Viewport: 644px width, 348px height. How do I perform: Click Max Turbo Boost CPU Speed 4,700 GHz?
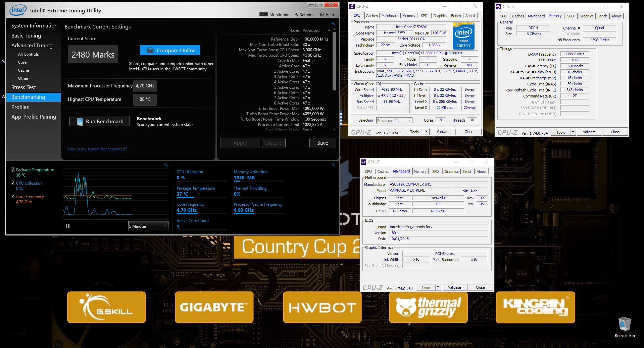coord(312,55)
